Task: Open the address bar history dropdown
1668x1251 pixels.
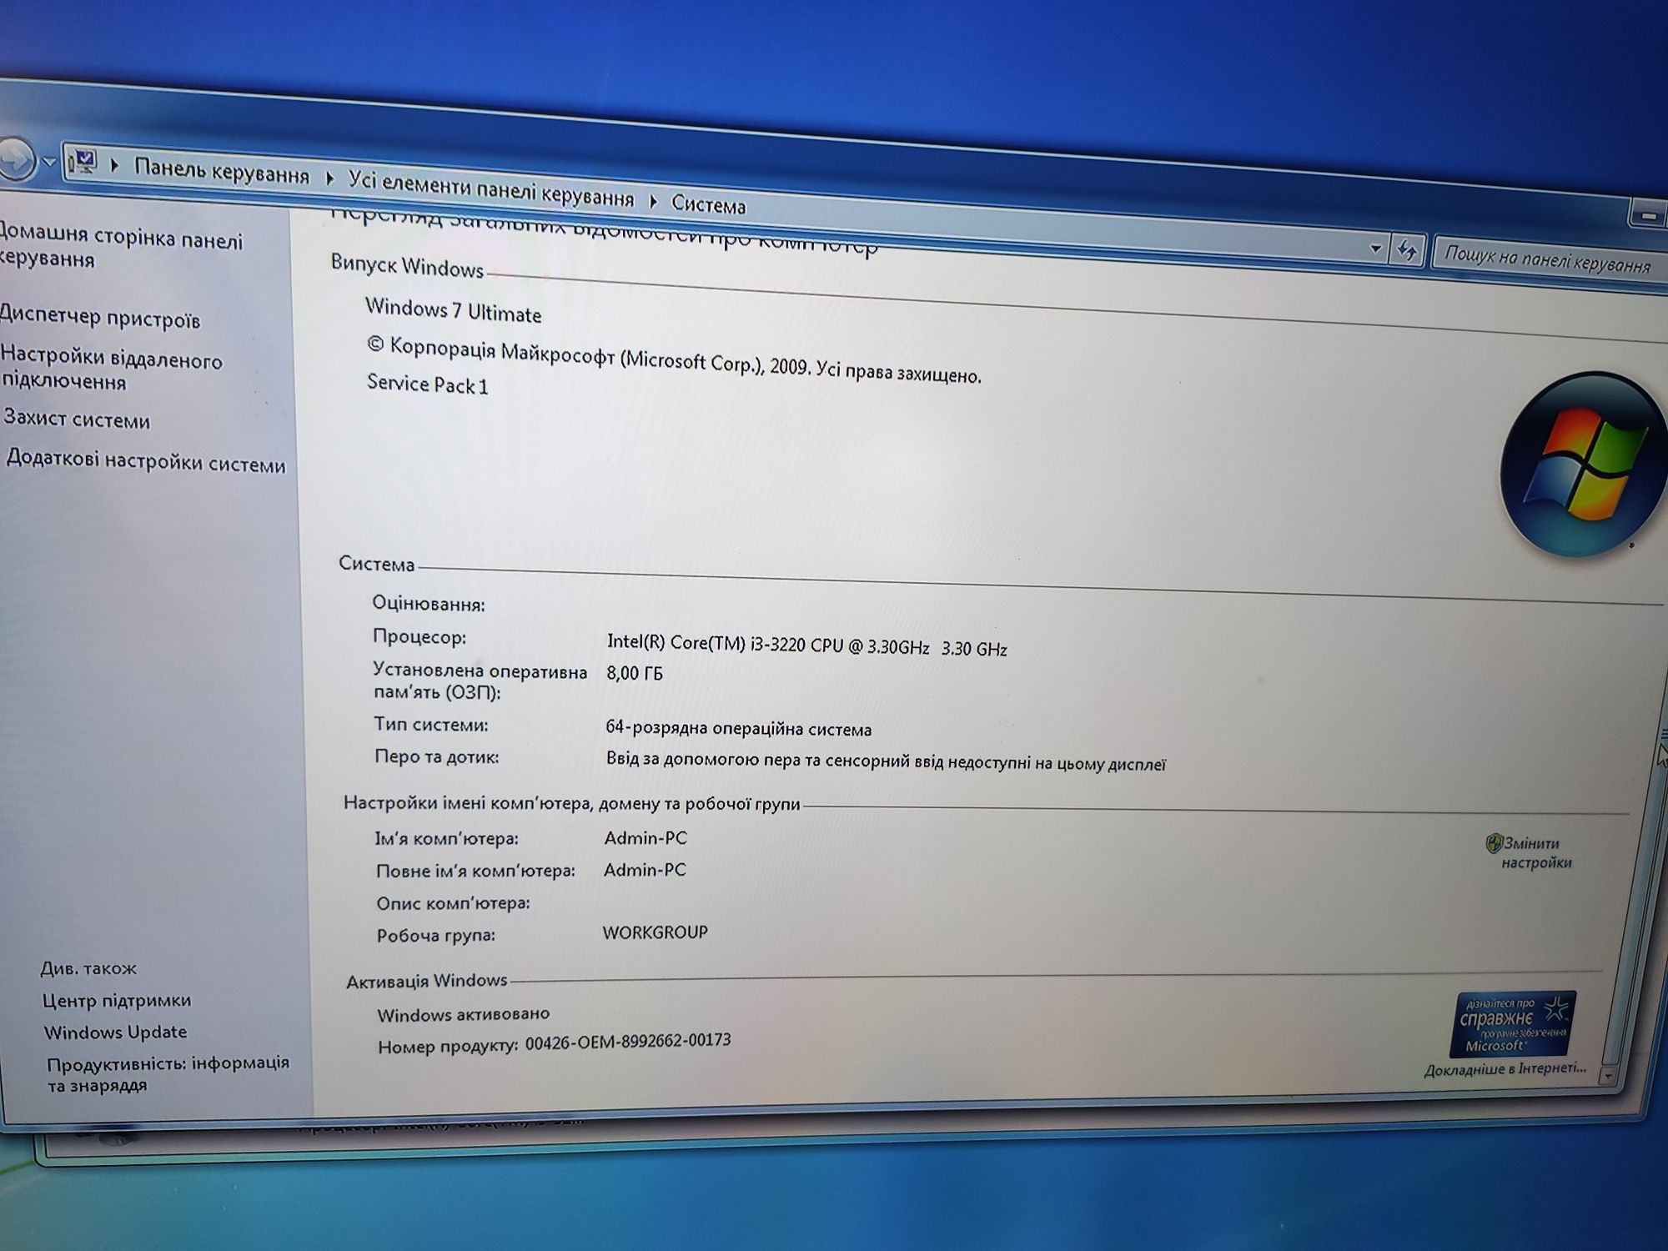Action: pyautogui.click(x=1375, y=248)
